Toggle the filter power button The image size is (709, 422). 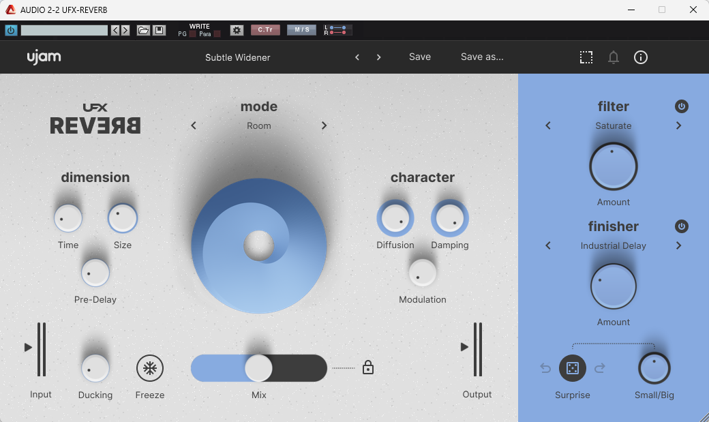point(682,106)
